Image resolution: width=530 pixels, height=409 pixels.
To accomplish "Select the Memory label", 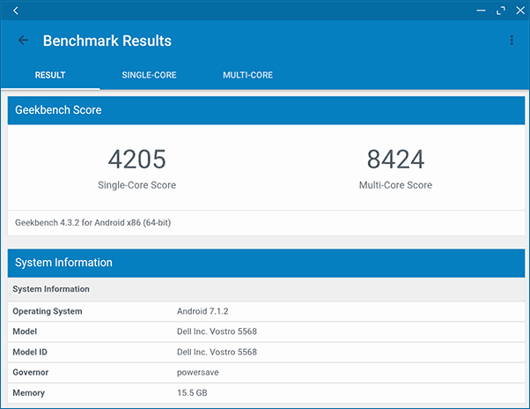I will (29, 393).
